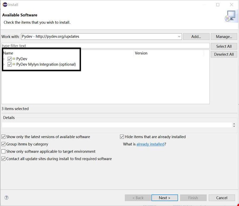The height and width of the screenshot is (206, 239).
Task: Select the PyDev row label
Action: click(22, 59)
